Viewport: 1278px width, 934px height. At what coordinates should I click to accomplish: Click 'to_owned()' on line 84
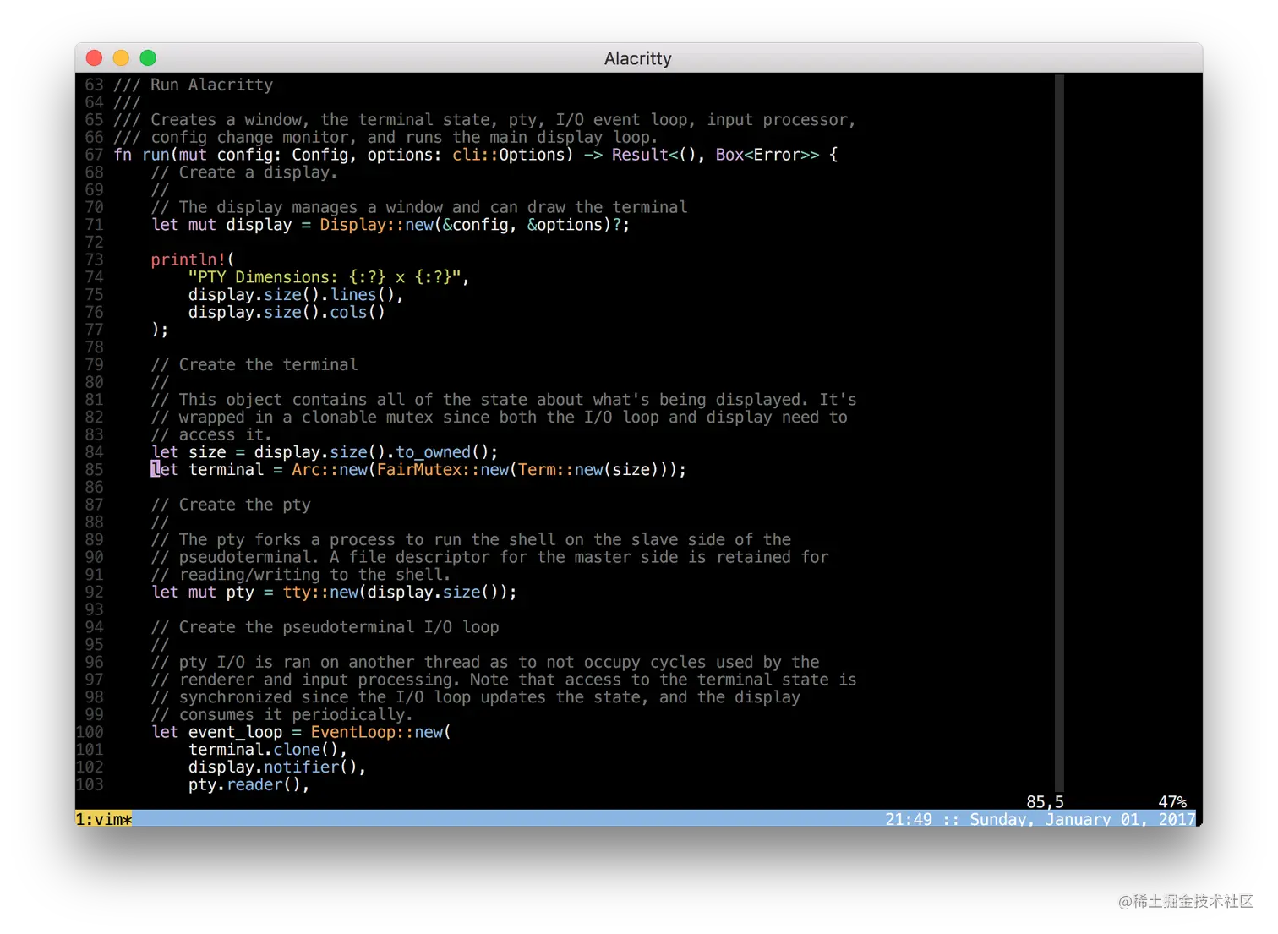[442, 452]
